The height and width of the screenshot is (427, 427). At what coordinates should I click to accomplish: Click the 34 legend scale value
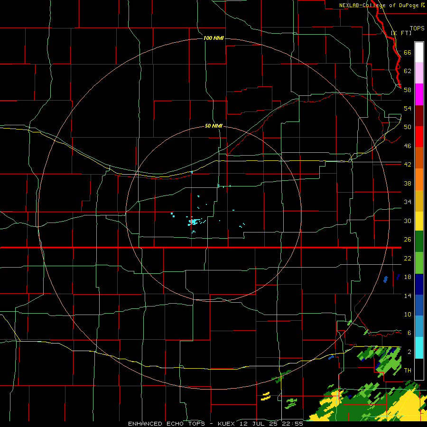point(408,202)
